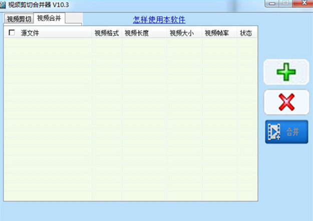Select the 视频合并 tab
The image size is (313, 221).
click(x=49, y=18)
